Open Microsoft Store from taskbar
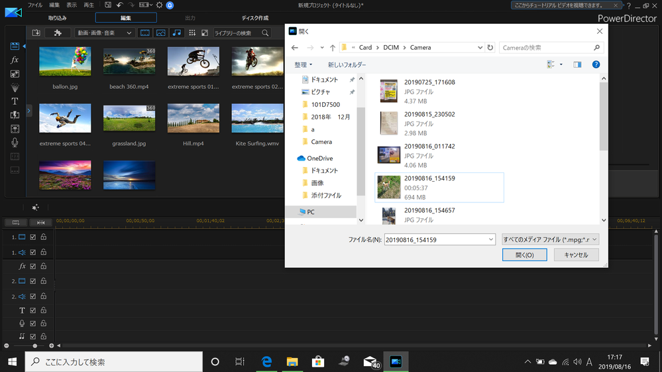 tap(318, 362)
